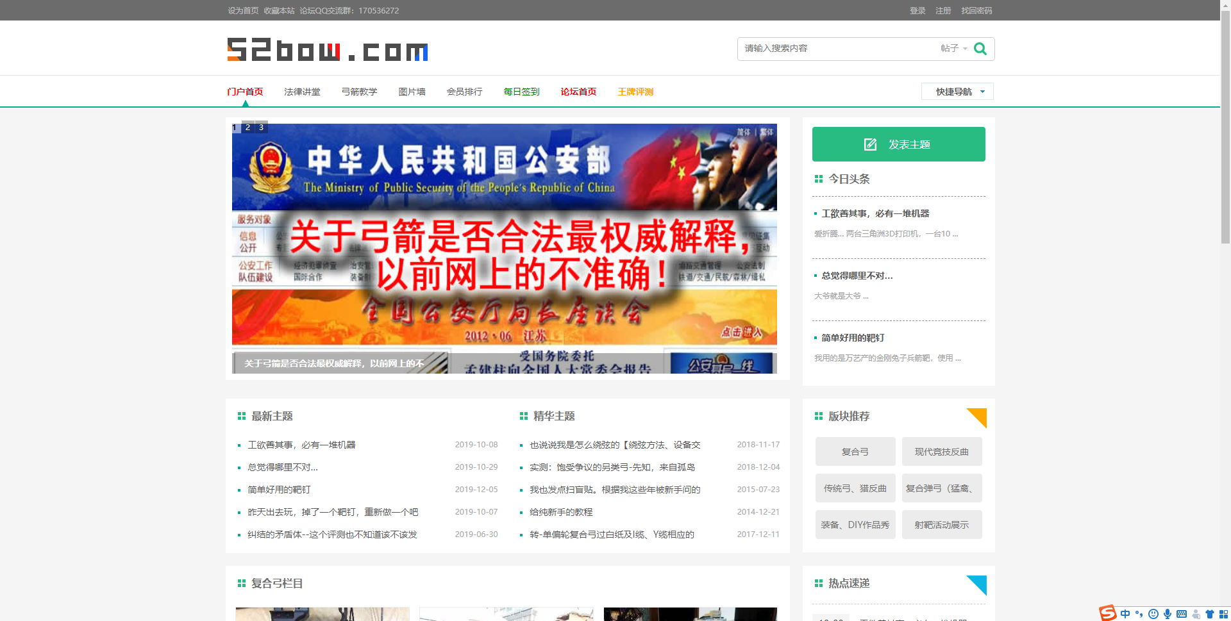Screen dimensions: 1231x621
Task: Open 复合弓 board button
Action: coord(855,452)
